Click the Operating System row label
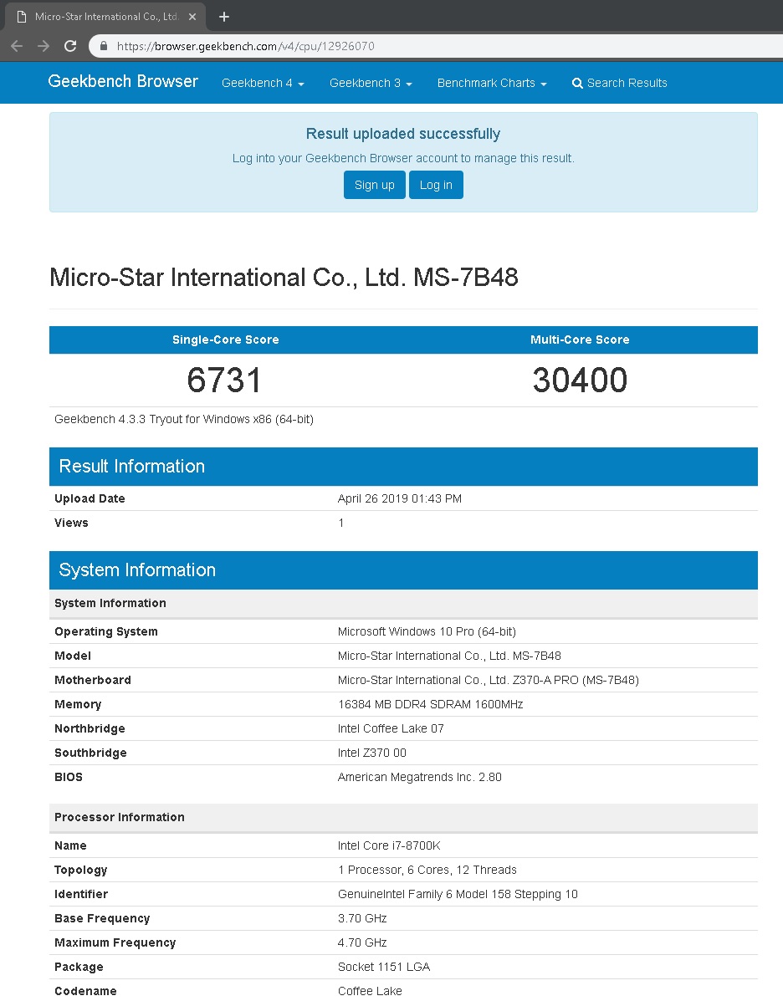This screenshot has height=1001, width=783. point(106,631)
